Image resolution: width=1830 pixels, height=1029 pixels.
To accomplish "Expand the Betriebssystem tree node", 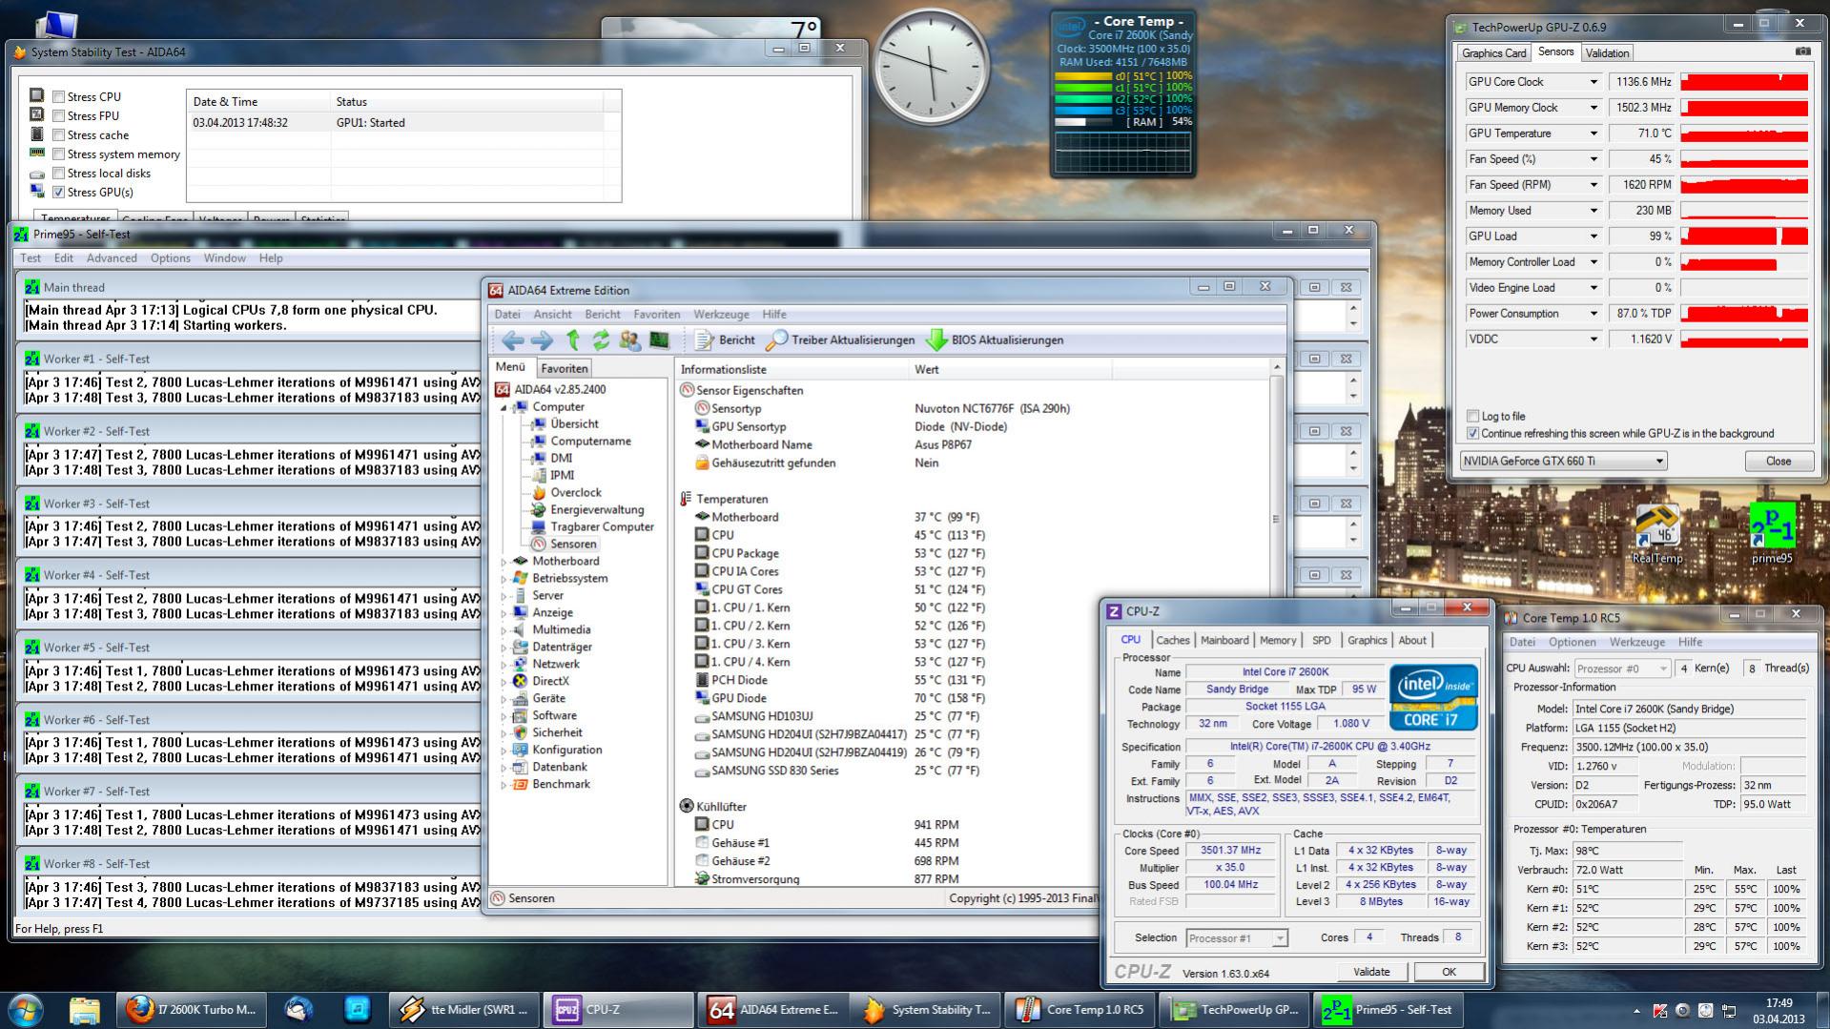I will pos(504,579).
